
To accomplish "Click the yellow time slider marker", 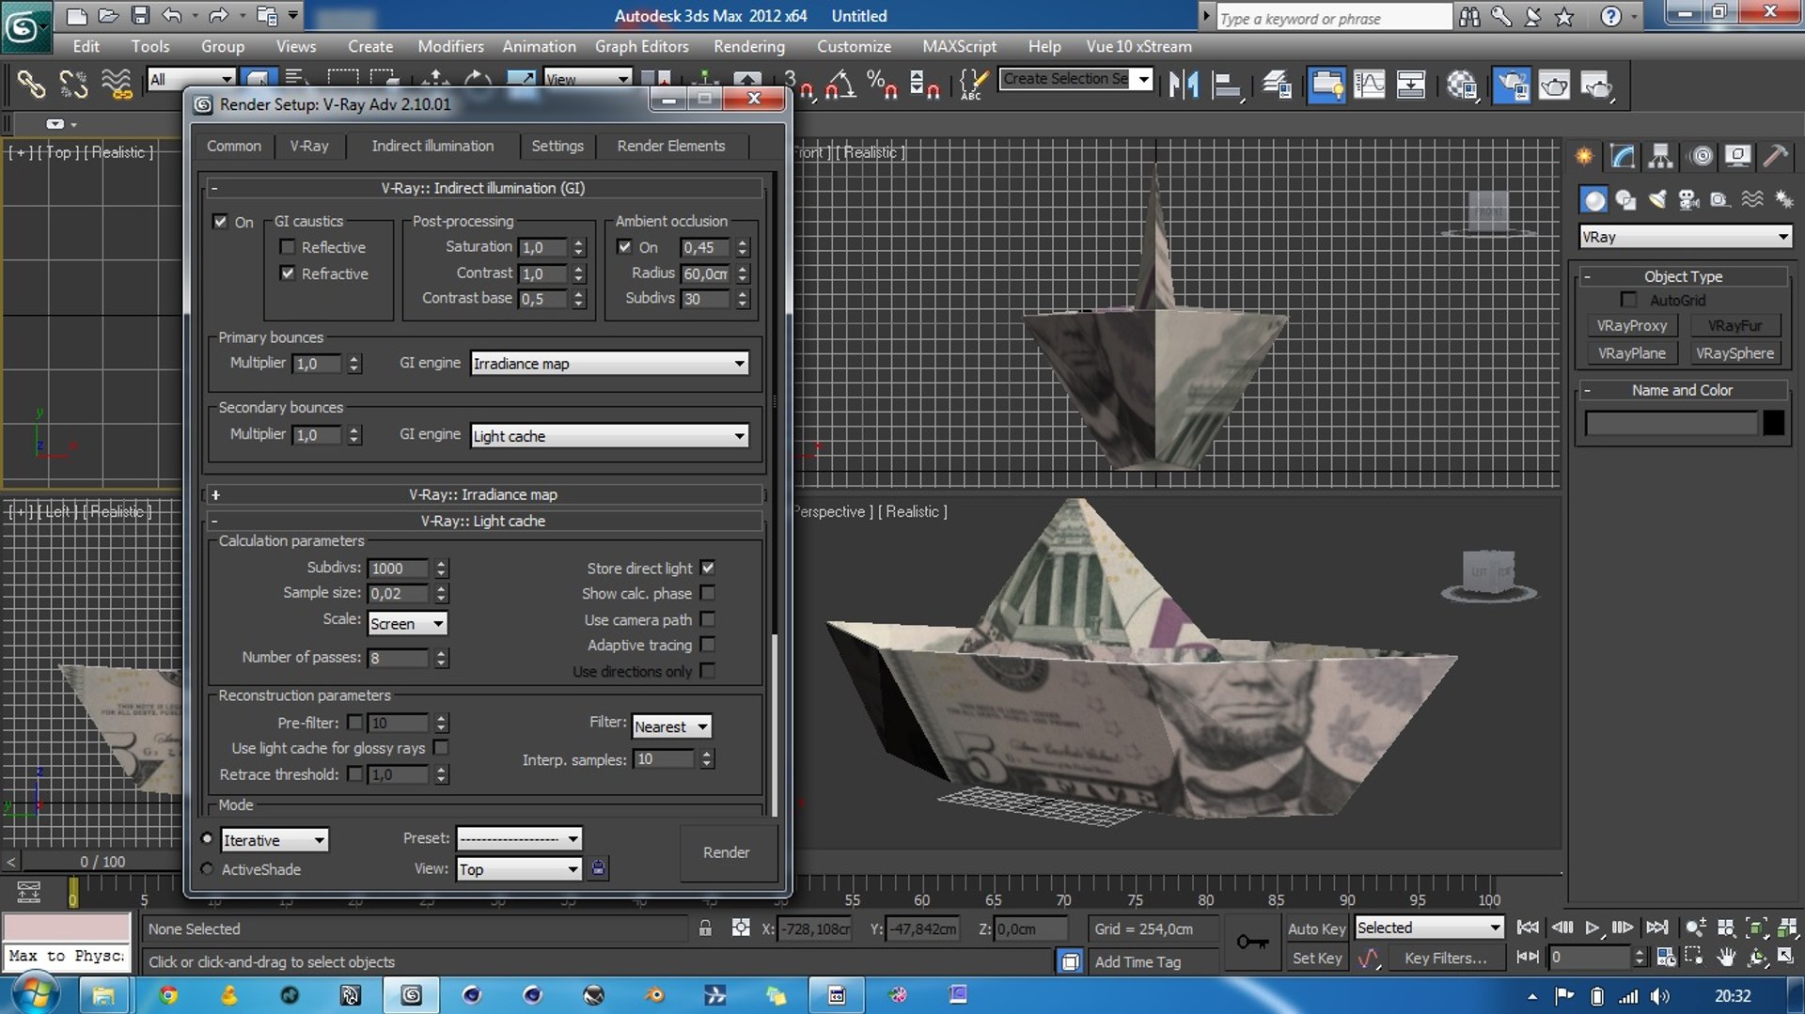I will [73, 892].
